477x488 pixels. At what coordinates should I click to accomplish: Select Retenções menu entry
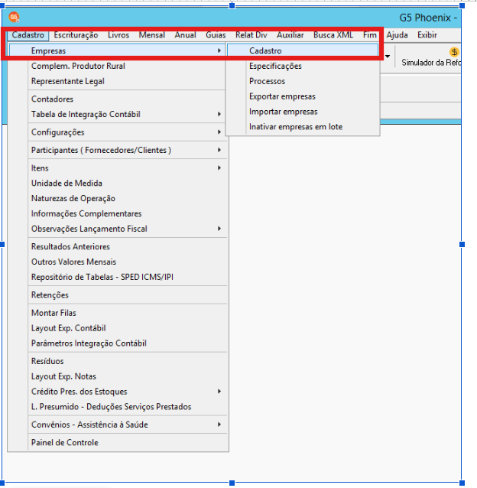[x=117, y=295]
